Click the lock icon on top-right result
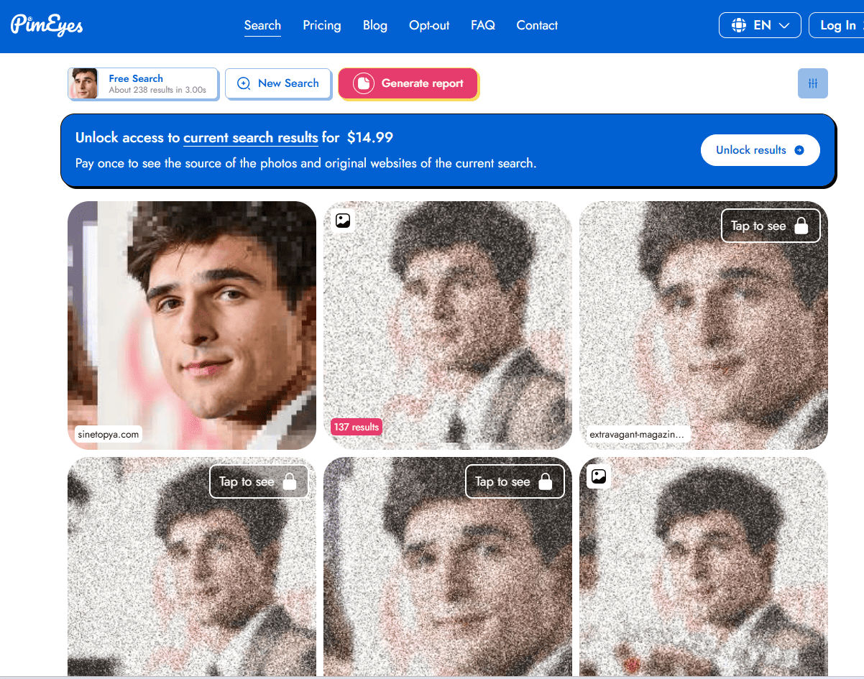 [801, 225]
